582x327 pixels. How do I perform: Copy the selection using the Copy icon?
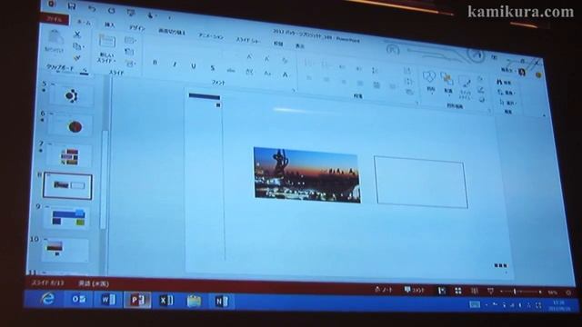pos(77,46)
